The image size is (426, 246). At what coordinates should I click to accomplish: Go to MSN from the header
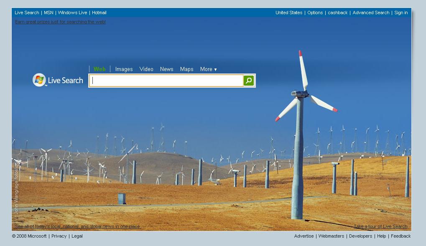pos(48,13)
